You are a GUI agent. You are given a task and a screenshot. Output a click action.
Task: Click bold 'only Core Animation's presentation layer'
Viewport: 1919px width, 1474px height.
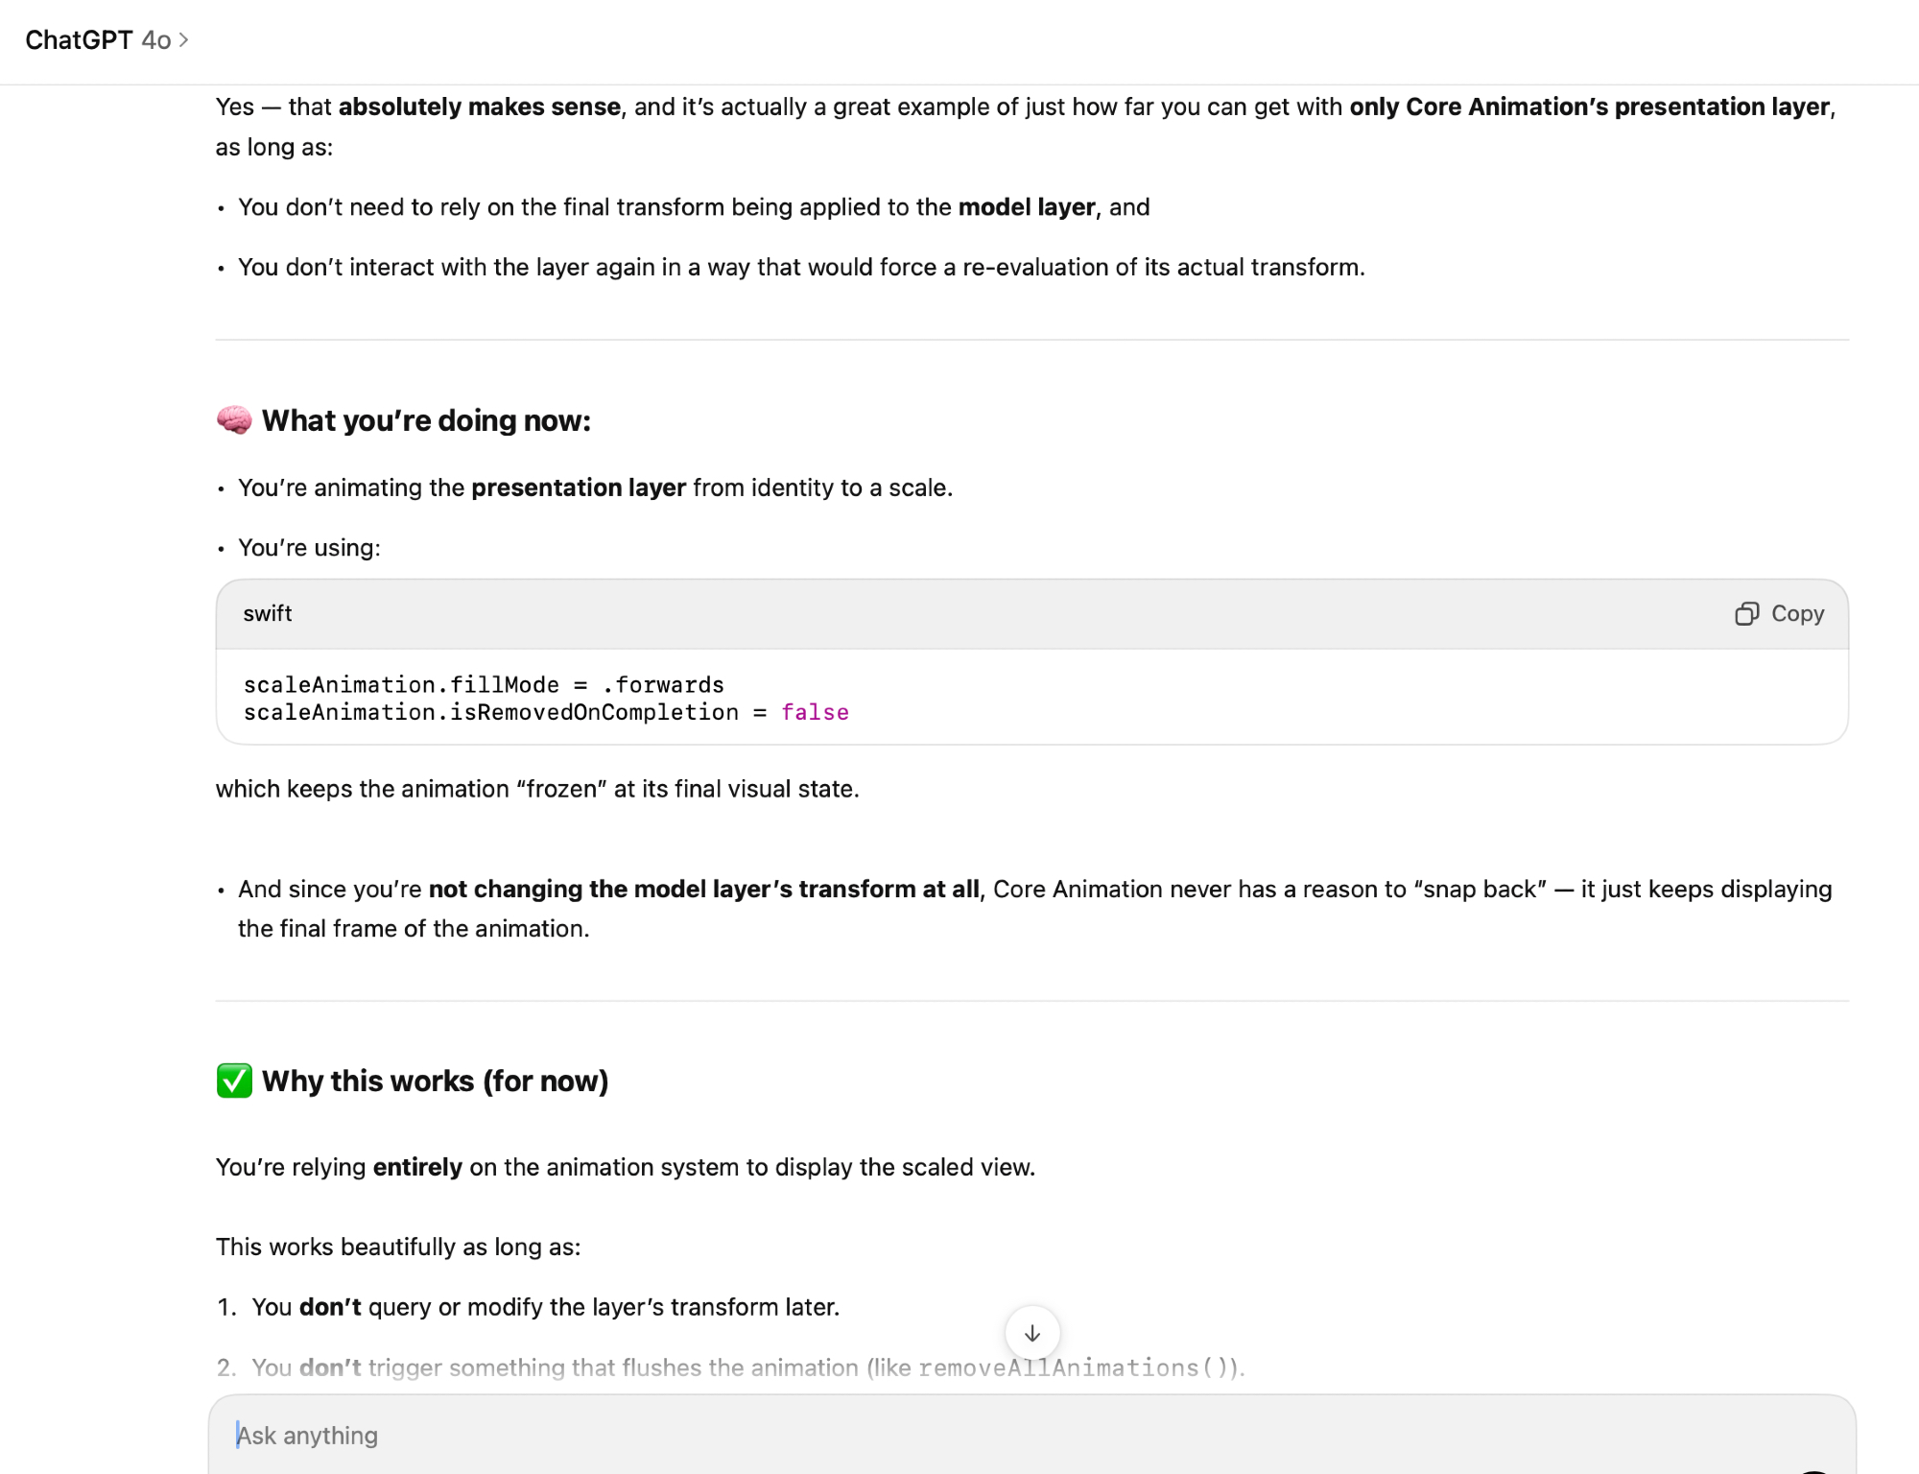(1588, 107)
